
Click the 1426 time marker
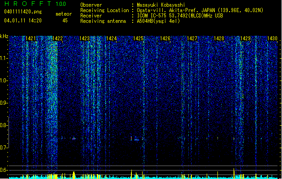[165, 38]
